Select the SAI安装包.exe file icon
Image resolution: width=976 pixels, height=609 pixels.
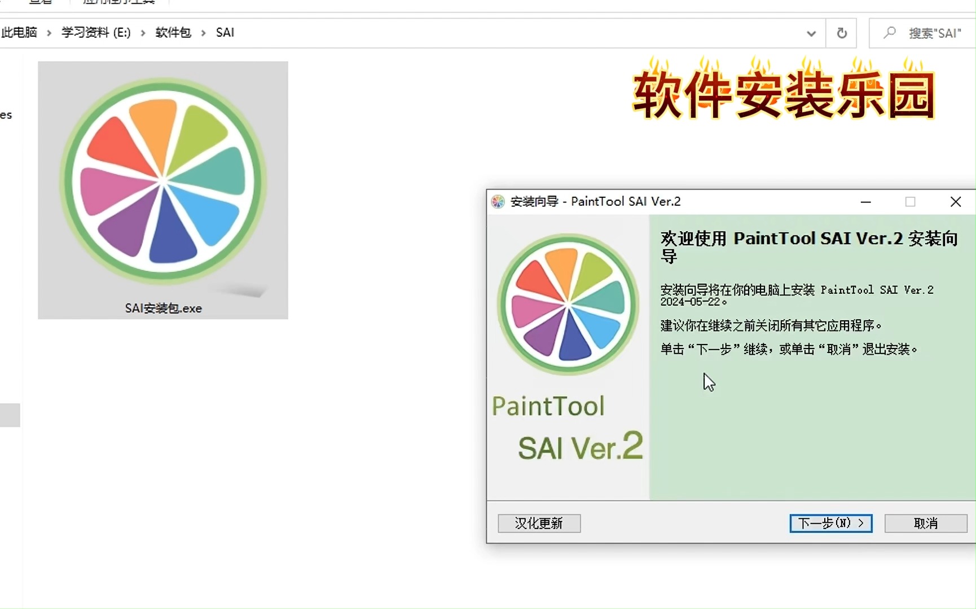(163, 180)
